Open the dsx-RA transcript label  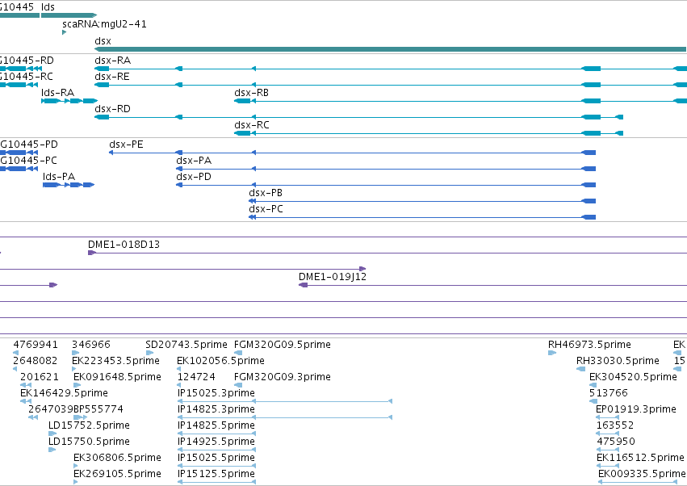(112, 60)
